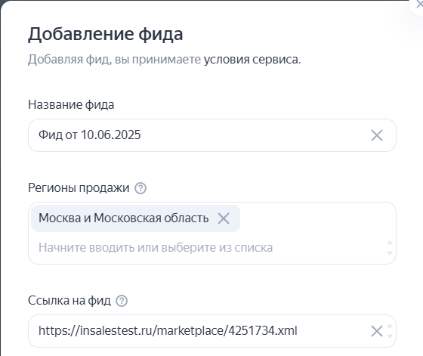The width and height of the screenshot is (423, 356).
Task: Click the Добавление фида heading
Action: [106, 35]
